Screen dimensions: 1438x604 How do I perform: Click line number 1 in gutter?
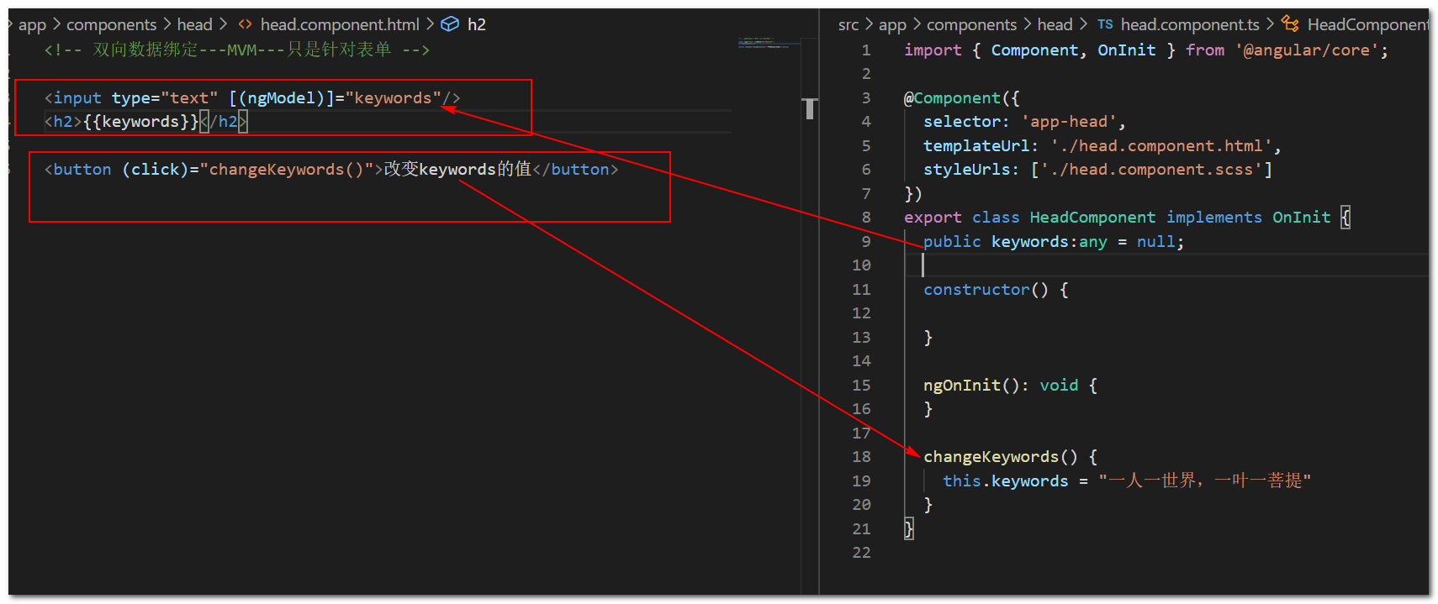[865, 50]
